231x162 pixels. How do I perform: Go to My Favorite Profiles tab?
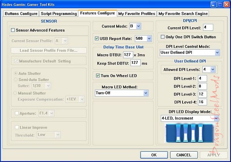pos(137,13)
